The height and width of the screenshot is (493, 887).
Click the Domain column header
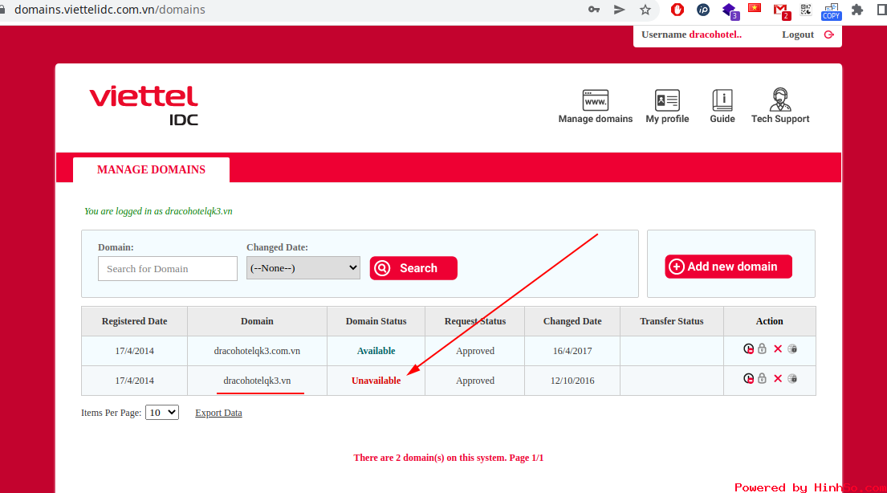258,321
